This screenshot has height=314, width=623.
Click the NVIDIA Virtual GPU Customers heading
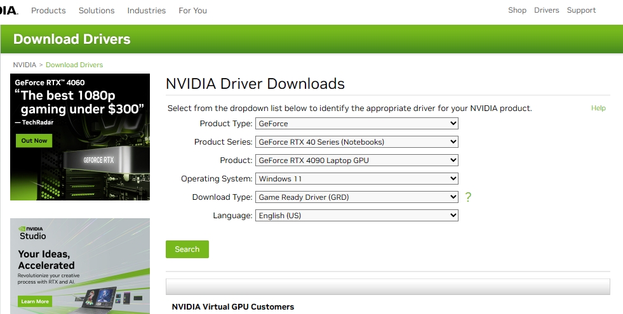233,307
